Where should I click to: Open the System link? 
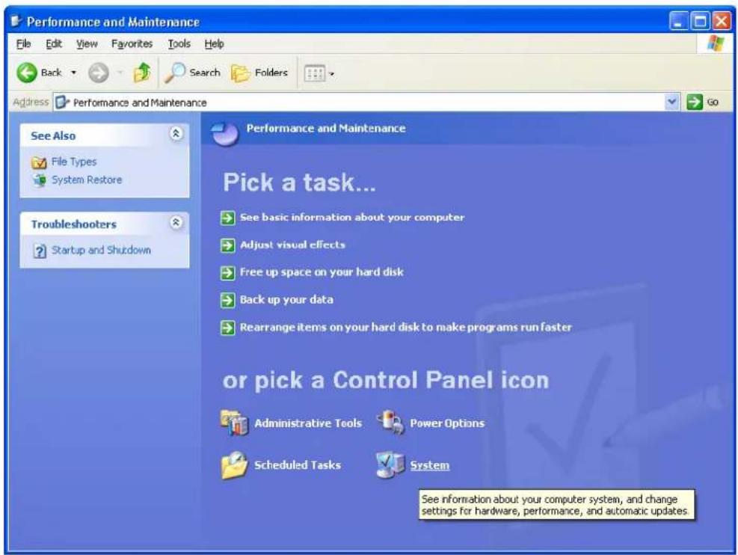click(430, 465)
